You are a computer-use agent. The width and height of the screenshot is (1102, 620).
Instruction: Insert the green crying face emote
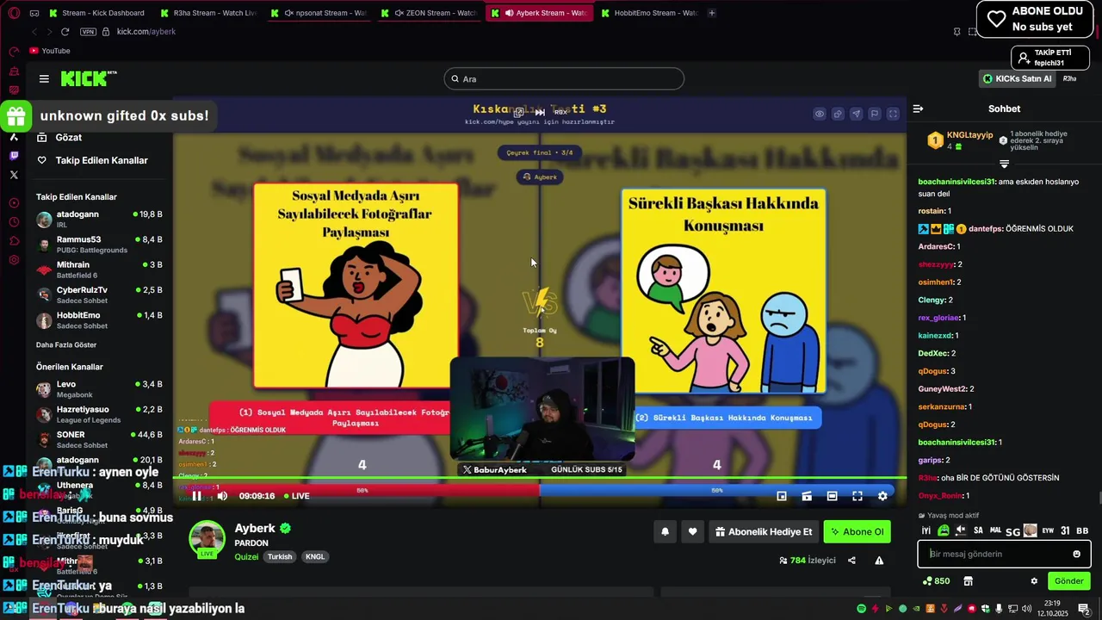click(x=944, y=530)
